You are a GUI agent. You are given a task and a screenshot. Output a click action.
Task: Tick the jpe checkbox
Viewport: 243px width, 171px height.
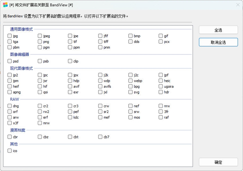click(70, 36)
